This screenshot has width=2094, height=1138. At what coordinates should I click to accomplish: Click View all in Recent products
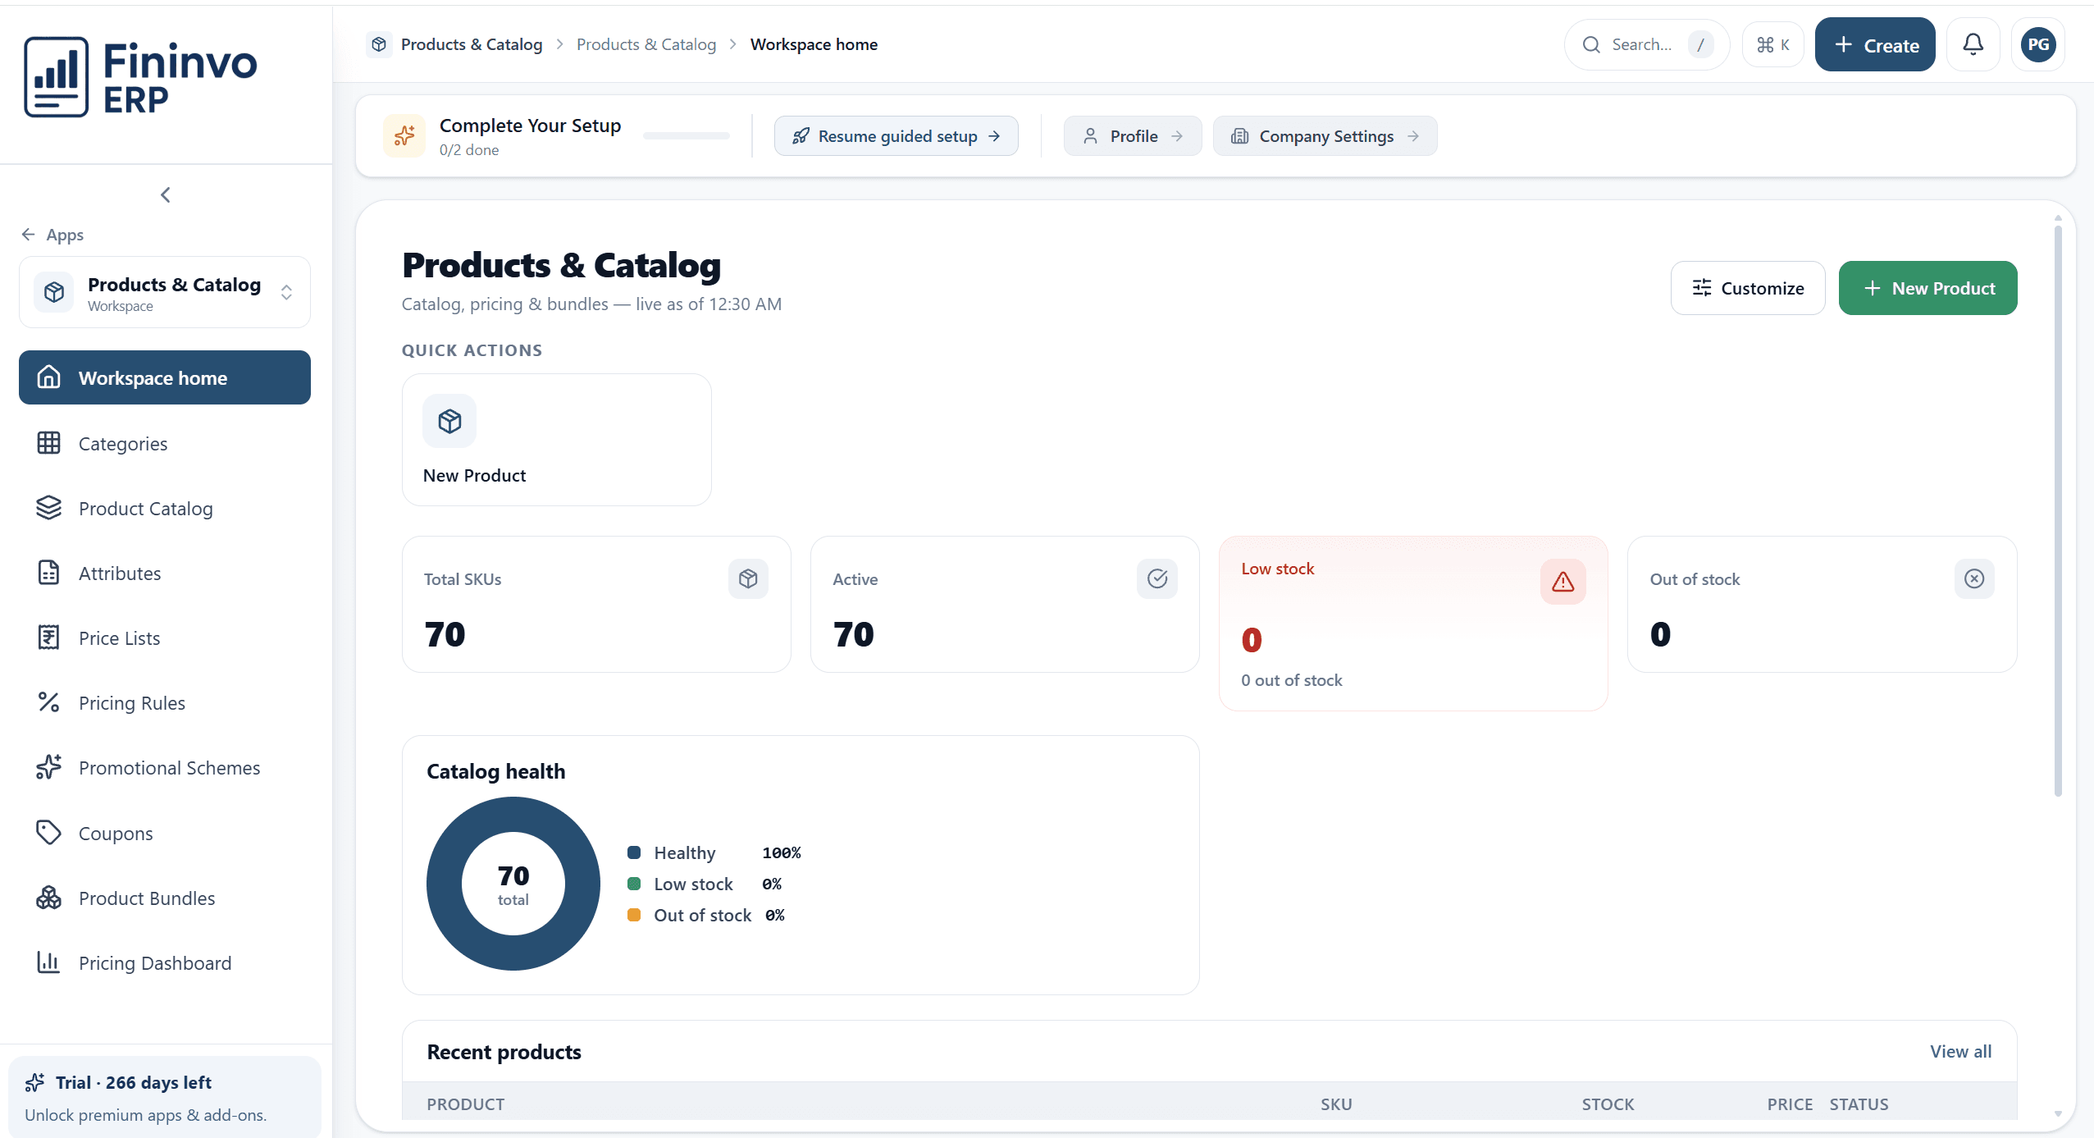click(x=1960, y=1052)
